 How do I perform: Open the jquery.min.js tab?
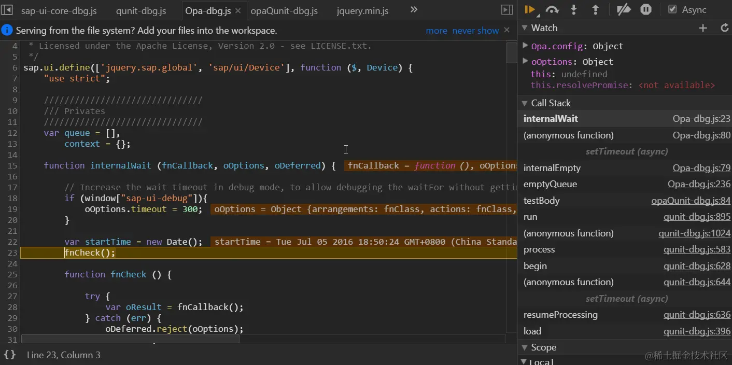(362, 10)
